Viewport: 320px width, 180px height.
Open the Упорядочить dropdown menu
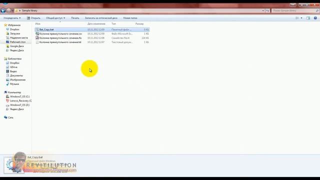click(12, 18)
